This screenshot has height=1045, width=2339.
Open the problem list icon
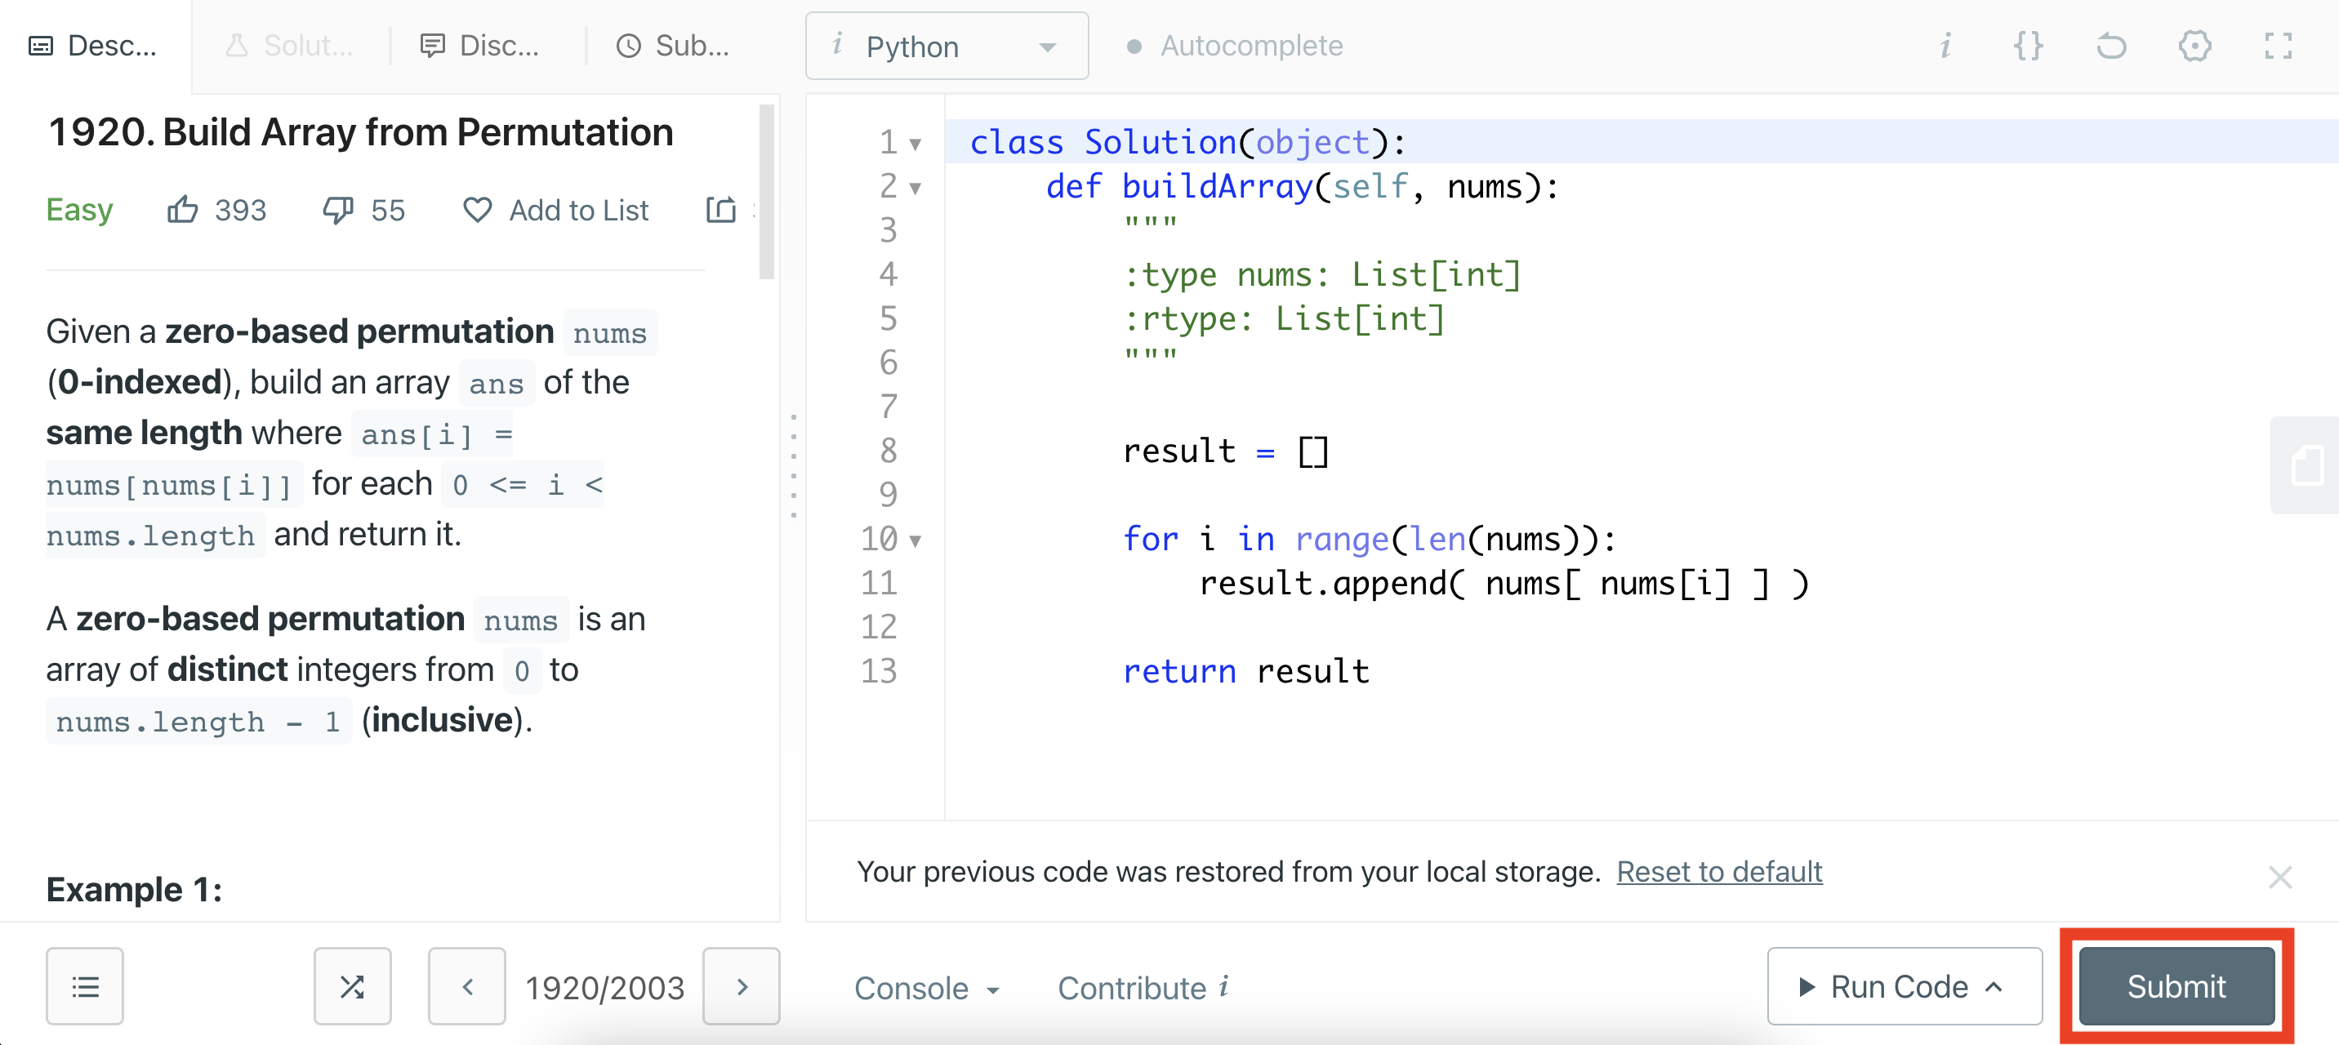click(x=86, y=986)
